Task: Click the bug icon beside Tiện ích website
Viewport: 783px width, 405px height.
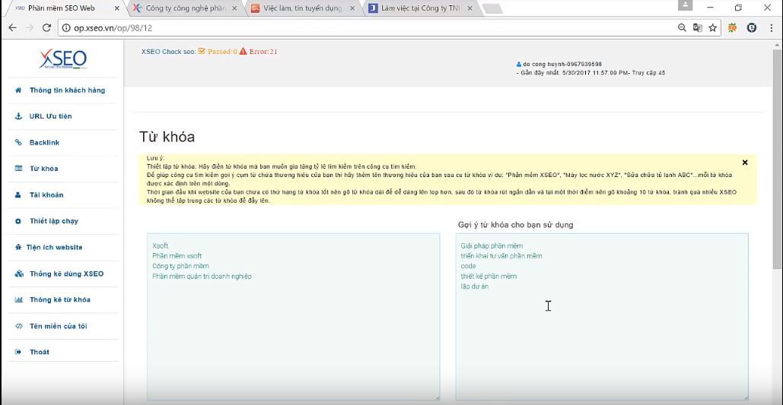Action: [18, 248]
